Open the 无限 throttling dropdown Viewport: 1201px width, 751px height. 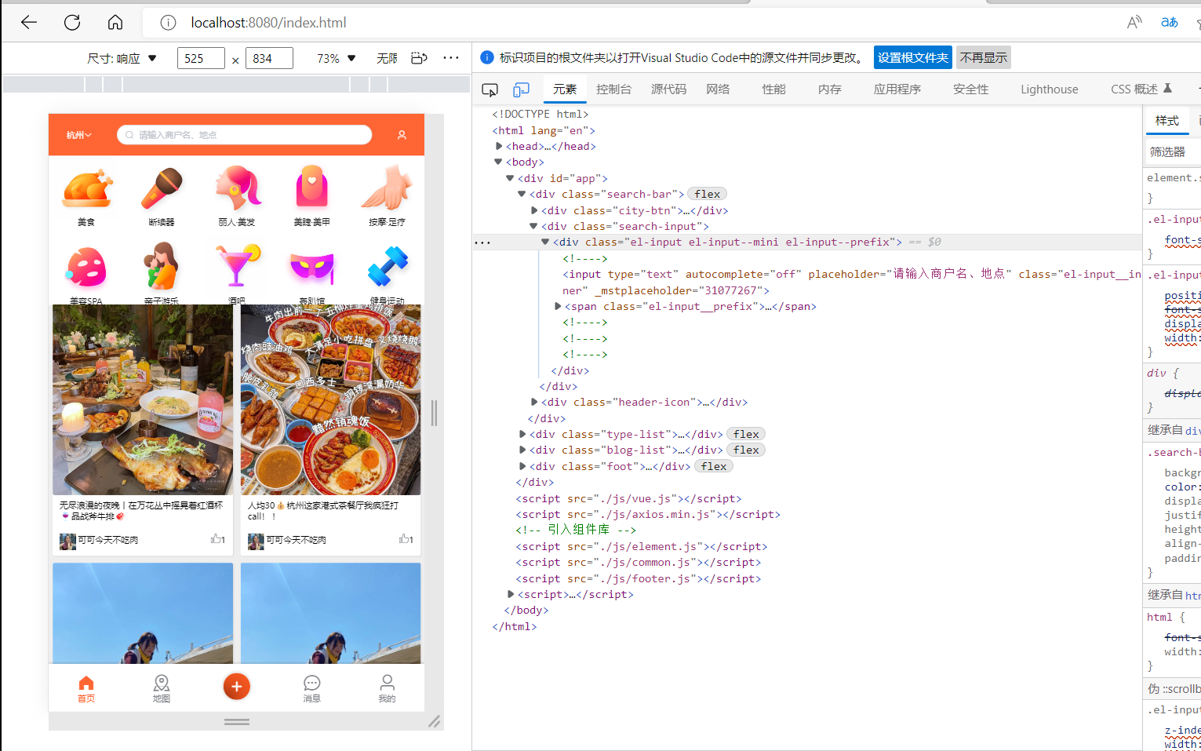coord(387,58)
